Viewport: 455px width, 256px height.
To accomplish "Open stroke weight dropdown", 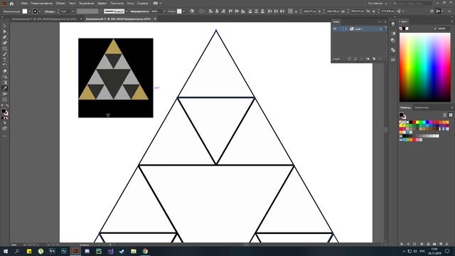I will [x=73, y=11].
